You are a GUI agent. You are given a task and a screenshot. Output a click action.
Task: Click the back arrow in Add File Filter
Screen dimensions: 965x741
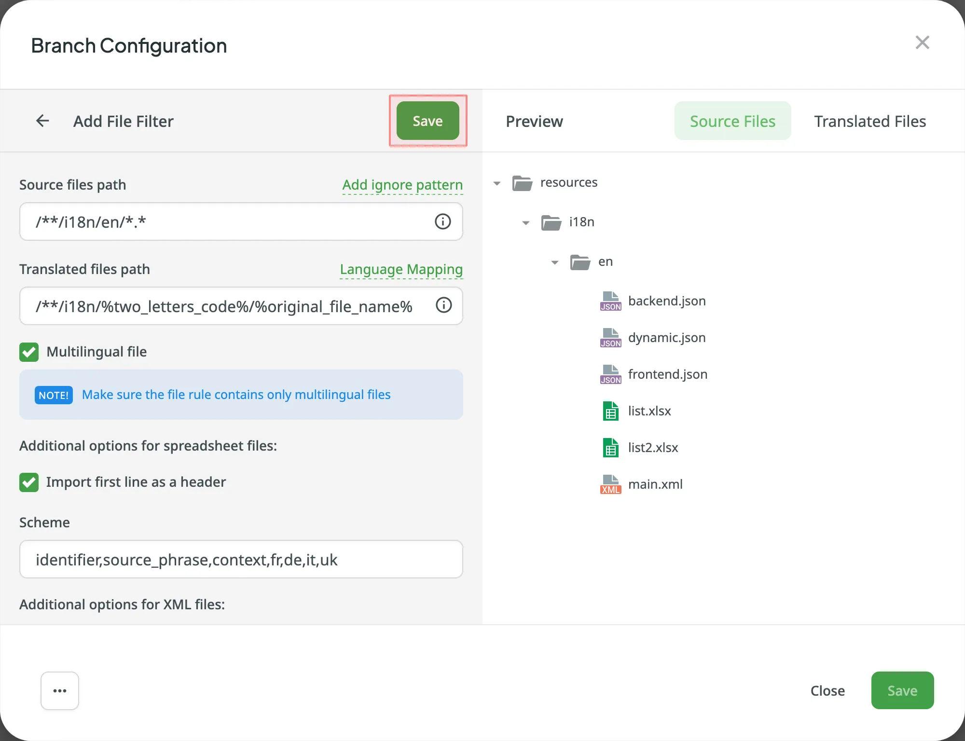tap(42, 121)
